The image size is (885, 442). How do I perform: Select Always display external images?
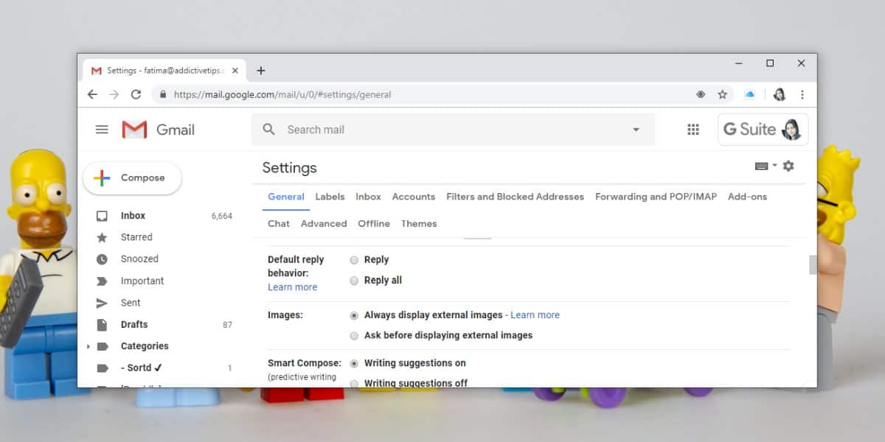[354, 315]
